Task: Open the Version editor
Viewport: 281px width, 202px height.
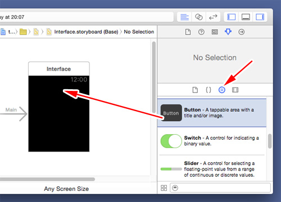Action: coord(213,17)
